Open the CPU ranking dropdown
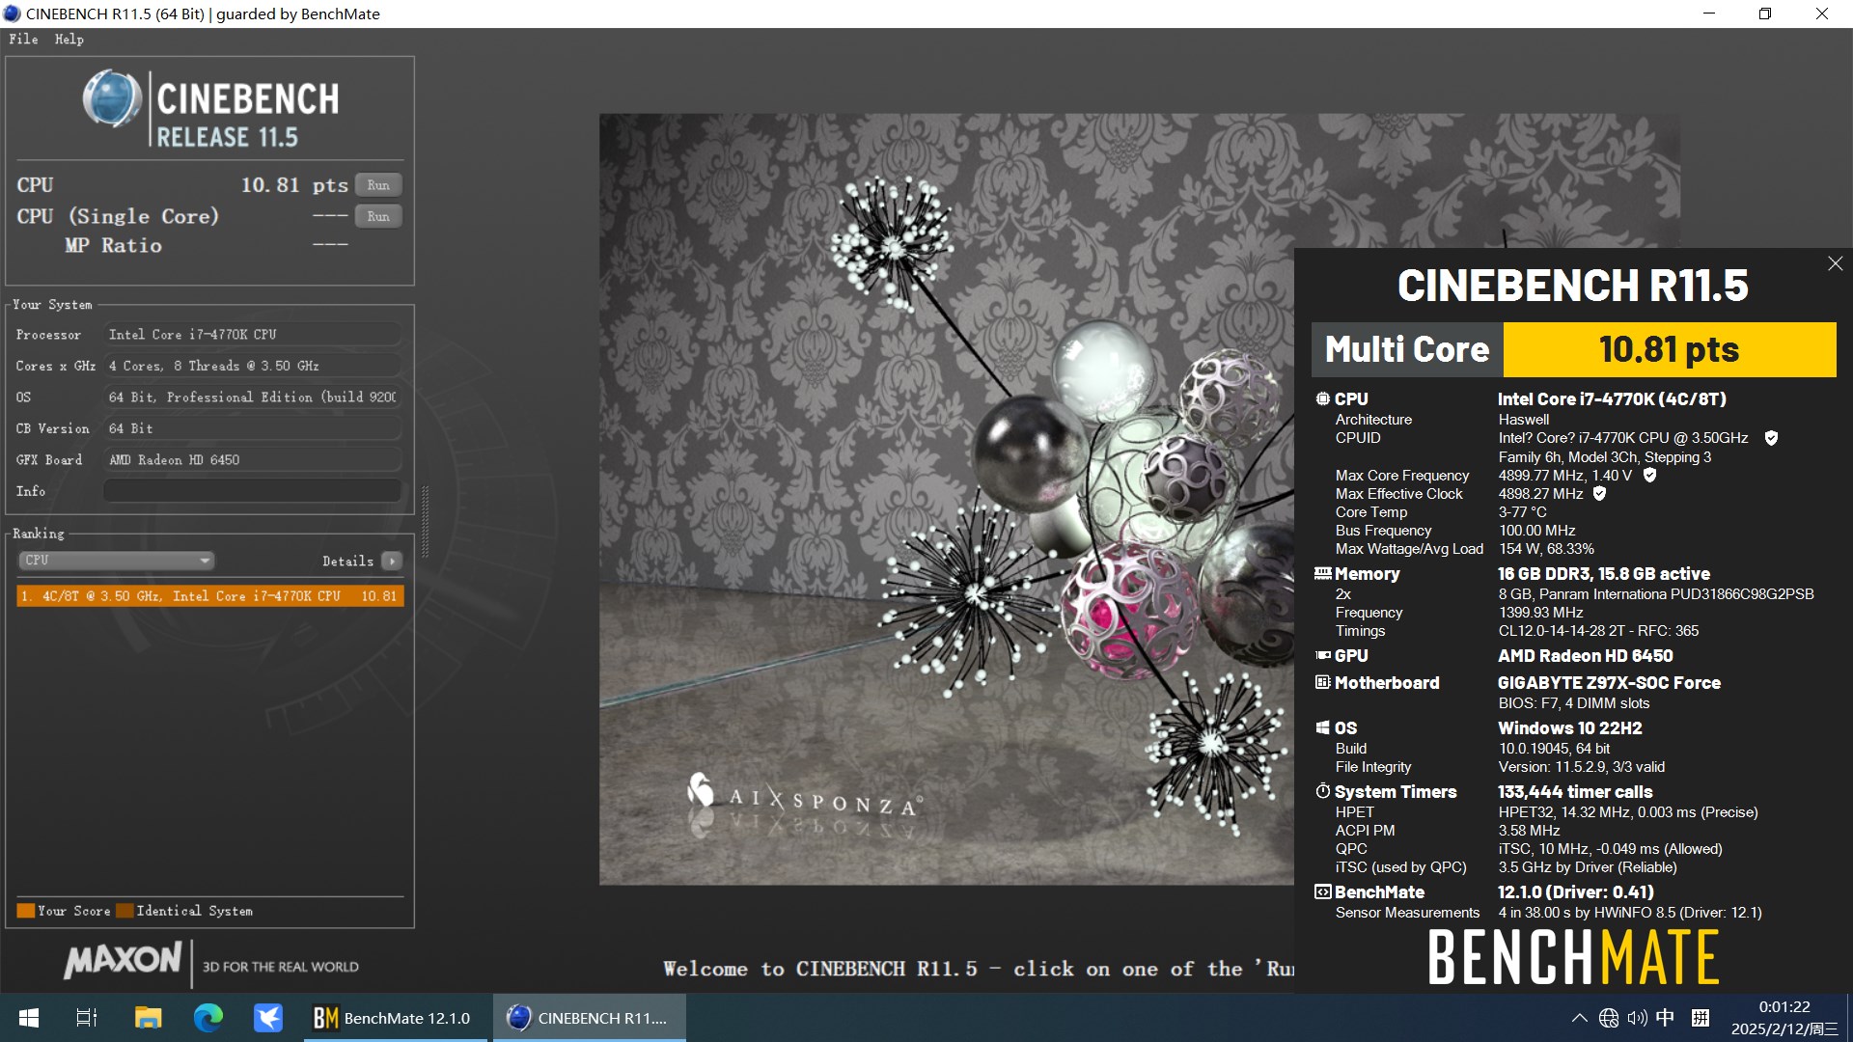1853x1042 pixels. tap(116, 561)
